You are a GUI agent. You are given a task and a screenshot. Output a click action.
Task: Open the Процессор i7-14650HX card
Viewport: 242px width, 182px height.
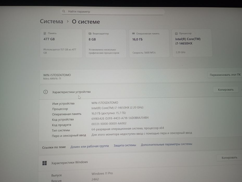click(192, 43)
